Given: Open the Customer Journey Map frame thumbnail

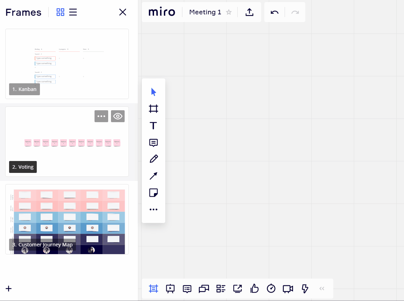Looking at the screenshot, I should pos(67,219).
